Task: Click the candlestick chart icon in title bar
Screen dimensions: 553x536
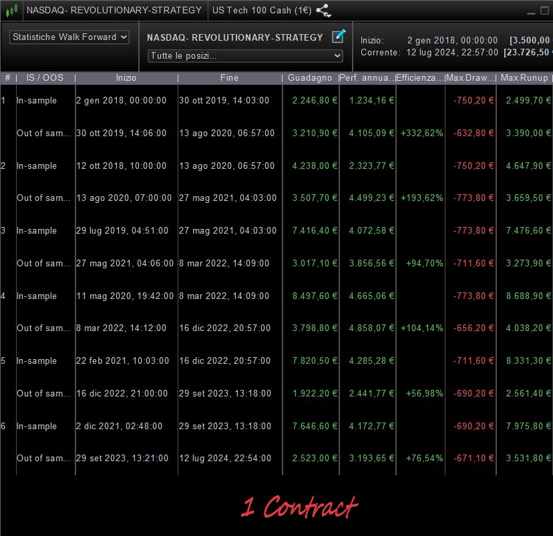Action: 11,10
